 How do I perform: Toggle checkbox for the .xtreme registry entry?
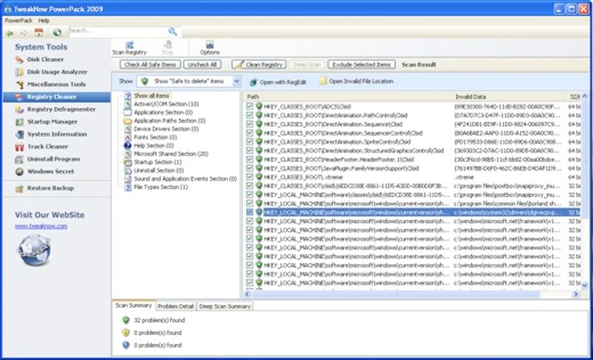point(250,177)
